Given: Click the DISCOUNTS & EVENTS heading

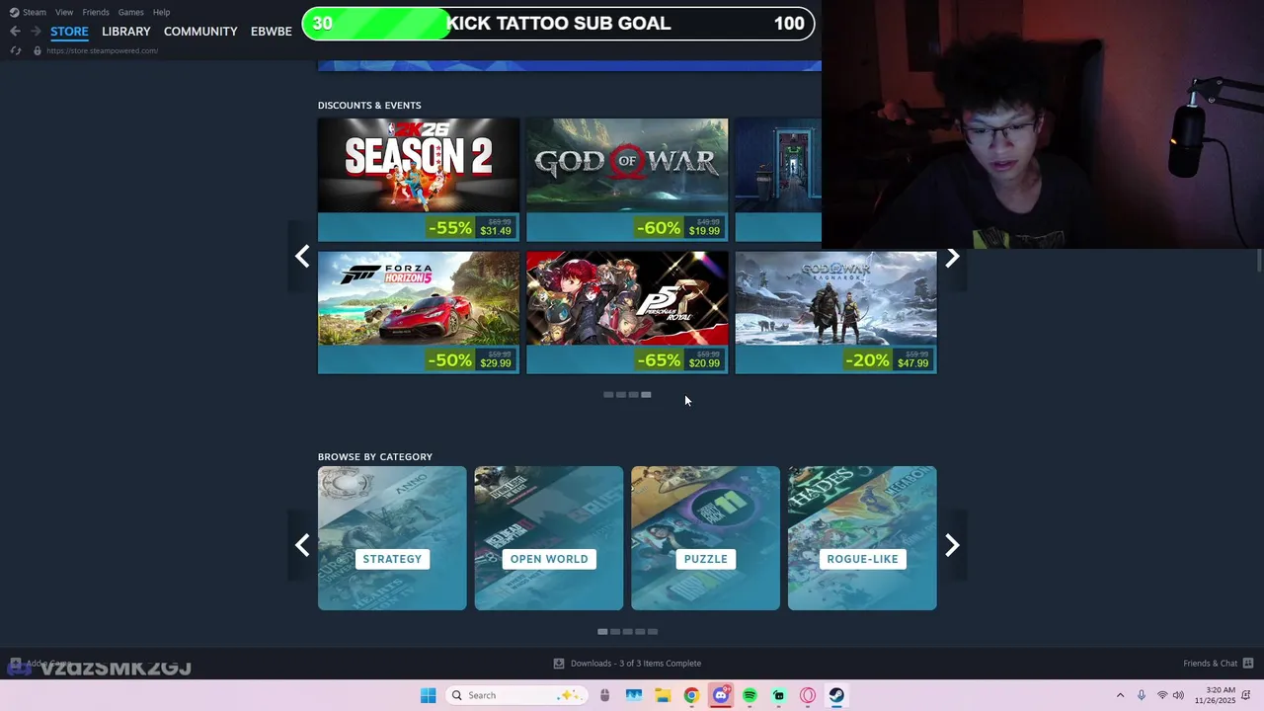Looking at the screenshot, I should [x=369, y=105].
